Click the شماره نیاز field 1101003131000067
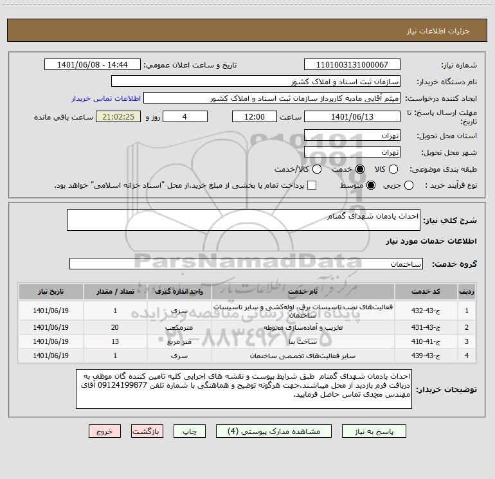495x479 pixels. 352,64
